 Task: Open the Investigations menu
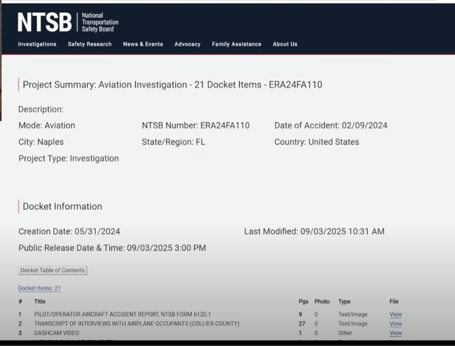[x=37, y=44]
